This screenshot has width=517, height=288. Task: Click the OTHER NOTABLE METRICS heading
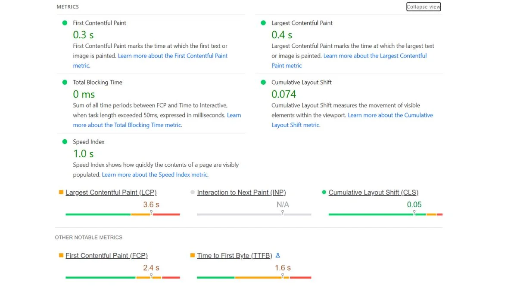click(x=89, y=237)
